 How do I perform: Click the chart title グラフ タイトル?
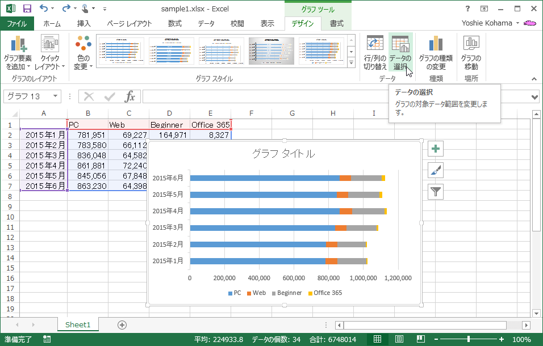coord(283,154)
